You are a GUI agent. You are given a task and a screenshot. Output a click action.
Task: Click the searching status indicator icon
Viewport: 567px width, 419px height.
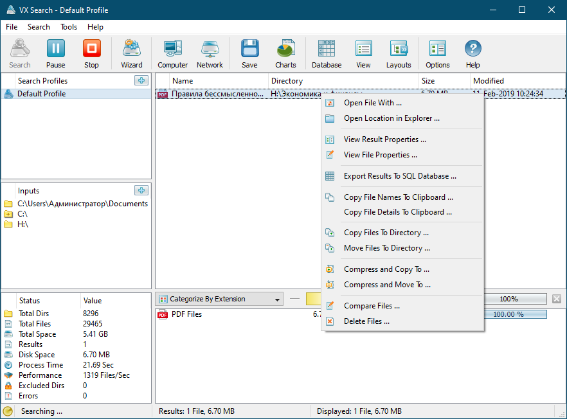pos(8,411)
